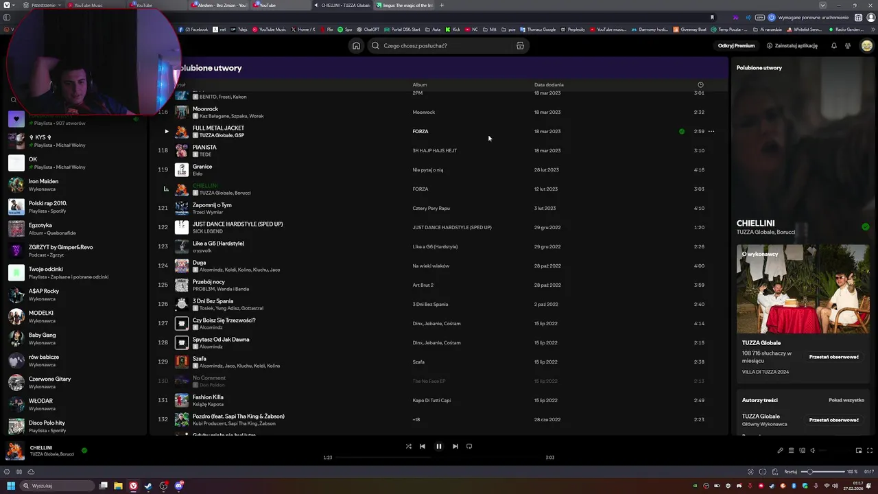Toggle repeat mode

coord(469,446)
